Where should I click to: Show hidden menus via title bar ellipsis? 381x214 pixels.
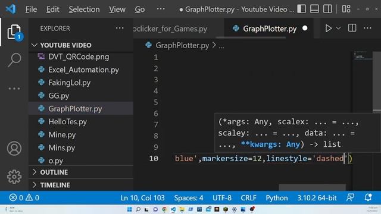pyautogui.click(x=161, y=10)
